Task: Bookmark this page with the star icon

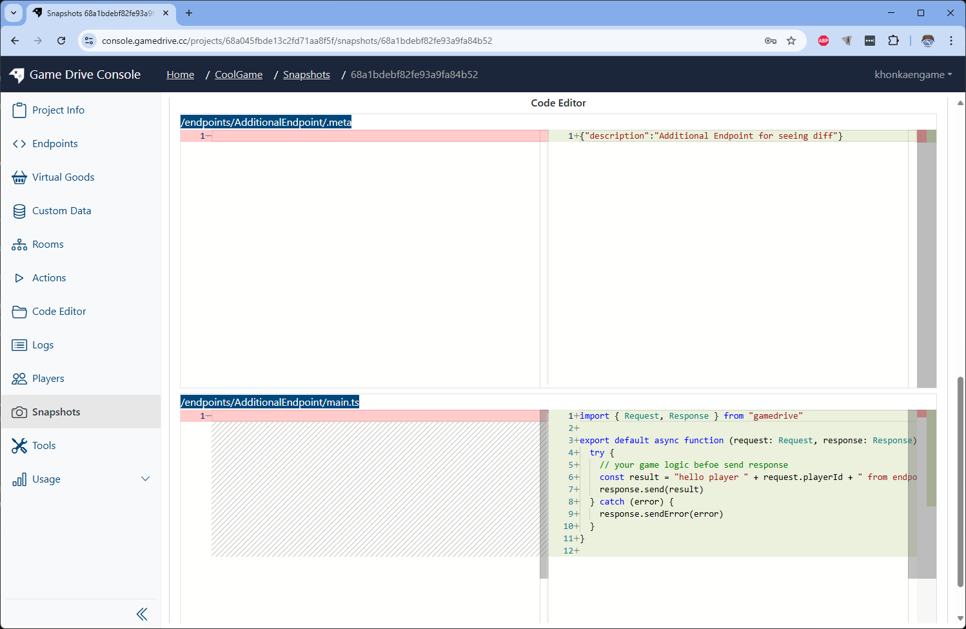Action: tap(791, 41)
